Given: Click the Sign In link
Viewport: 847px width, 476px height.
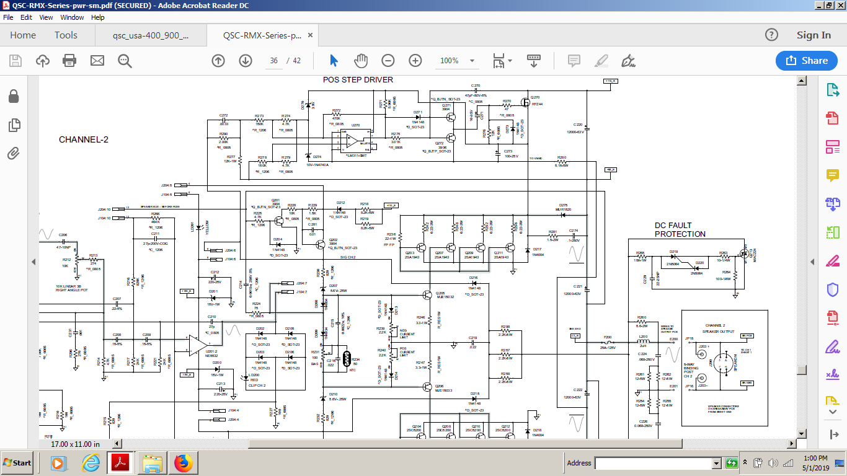Looking at the screenshot, I should (814, 35).
